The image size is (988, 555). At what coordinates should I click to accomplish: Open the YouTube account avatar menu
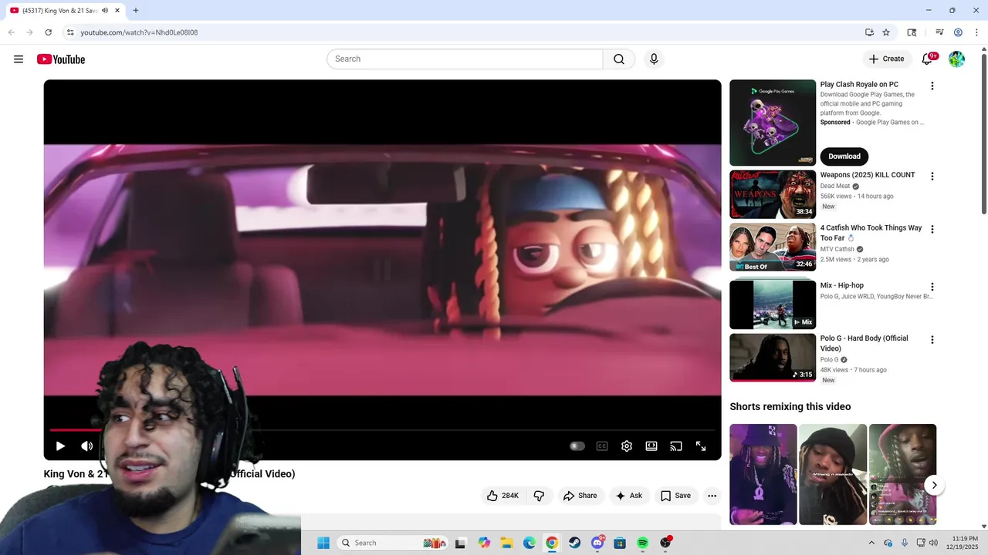[x=956, y=59]
